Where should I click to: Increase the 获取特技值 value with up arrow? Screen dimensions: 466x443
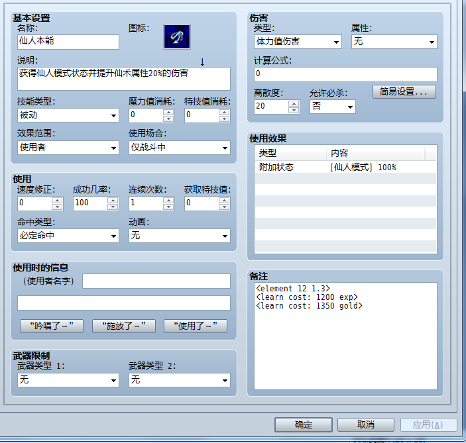click(x=224, y=200)
